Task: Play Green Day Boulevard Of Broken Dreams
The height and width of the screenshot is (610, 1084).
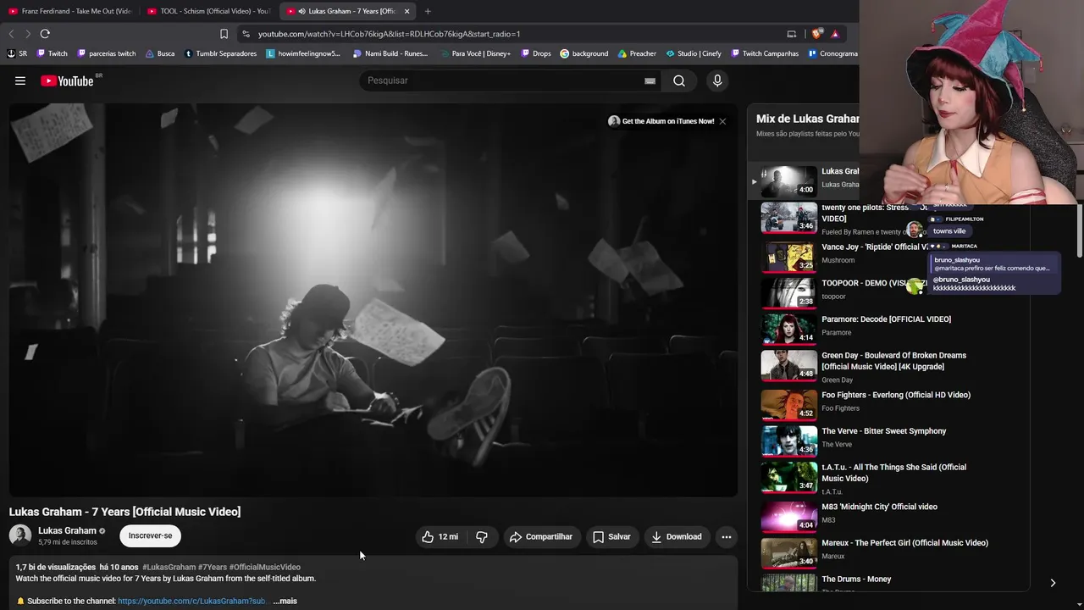Action: coord(789,366)
